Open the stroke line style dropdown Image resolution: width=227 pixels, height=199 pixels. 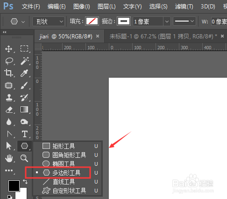(184, 21)
